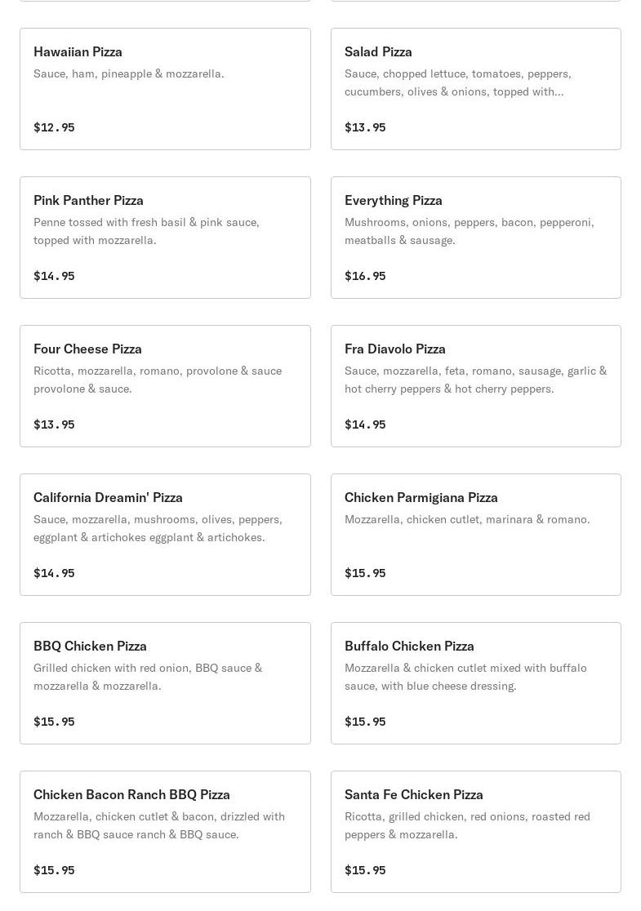
Task: Select the Fra Diavolo Pizza title
Action: pyautogui.click(x=394, y=349)
